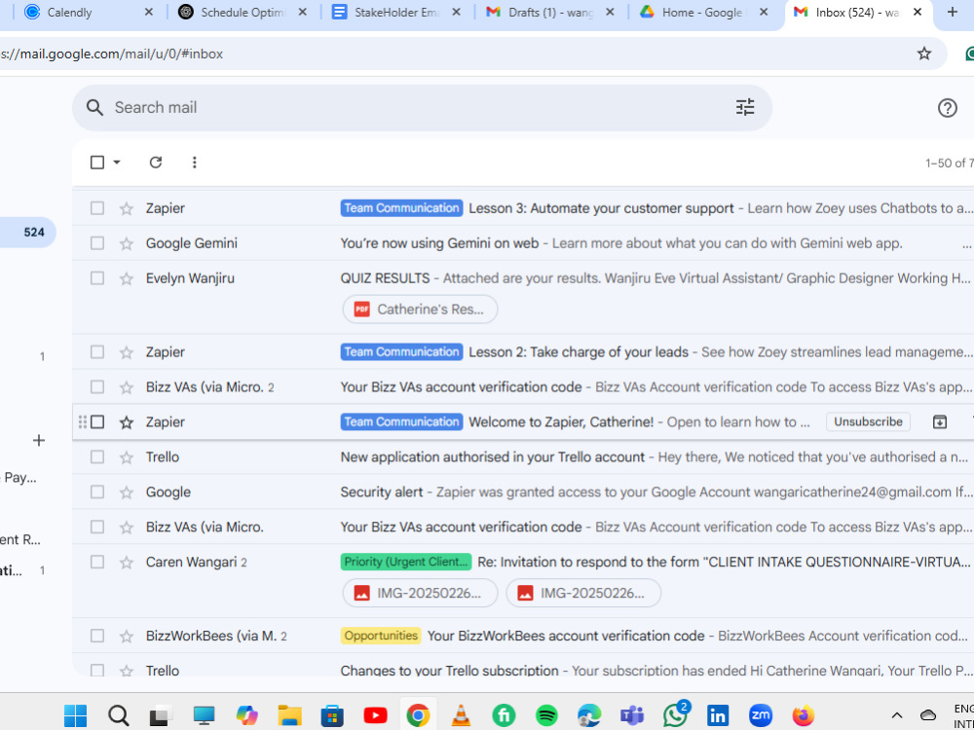Viewport: 974px width, 730px height.
Task: Click the search magnifier icon in Search mail
Action: point(94,107)
